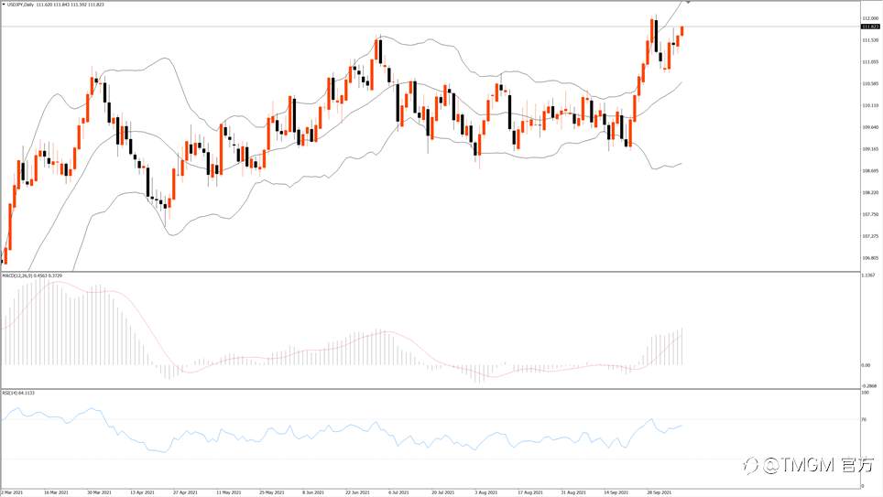Click the RSI 70 level label
Image resolution: width=883 pixels, height=497 pixels.
pos(864,420)
